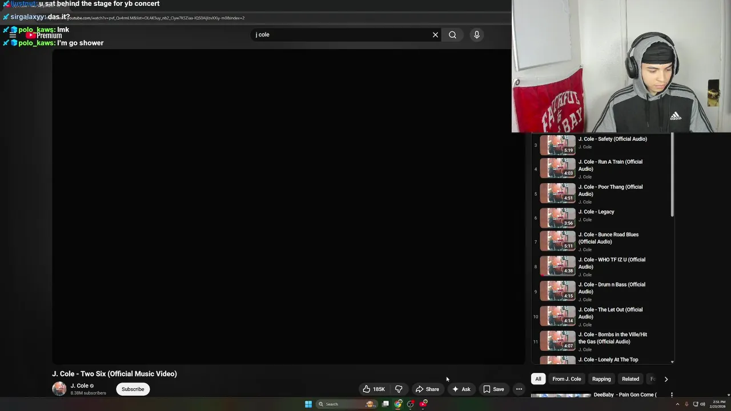Viewport: 731px width, 411px height.
Task: Subscribe to J. Cole channel
Action: pyautogui.click(x=132, y=389)
